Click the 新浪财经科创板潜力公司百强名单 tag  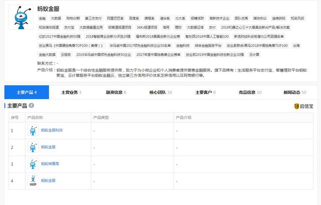[x=259, y=37]
